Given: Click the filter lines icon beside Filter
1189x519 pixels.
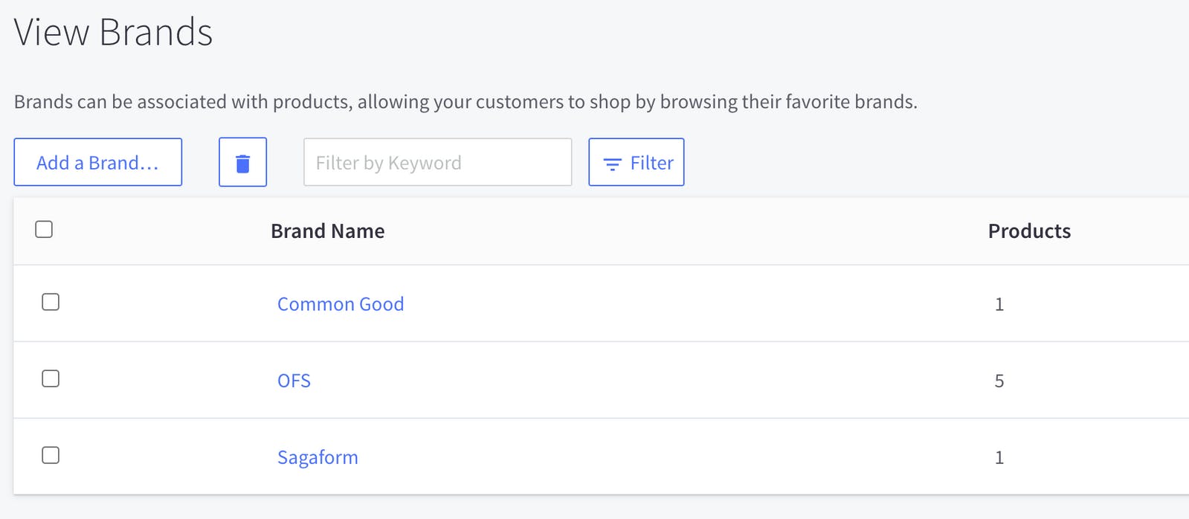Looking at the screenshot, I should [x=612, y=164].
